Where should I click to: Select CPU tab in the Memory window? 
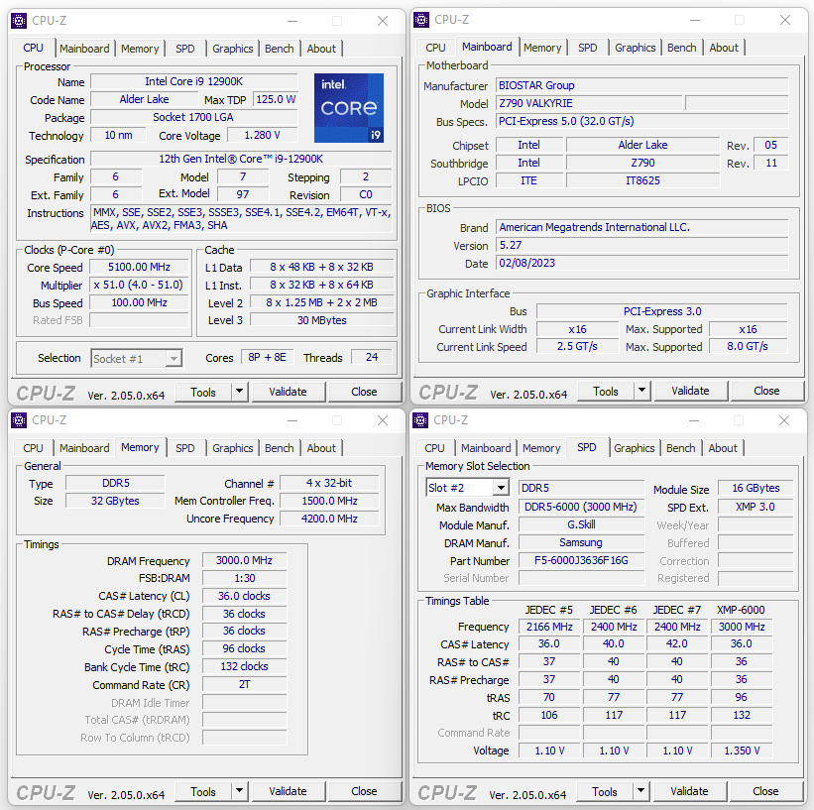coord(34,447)
